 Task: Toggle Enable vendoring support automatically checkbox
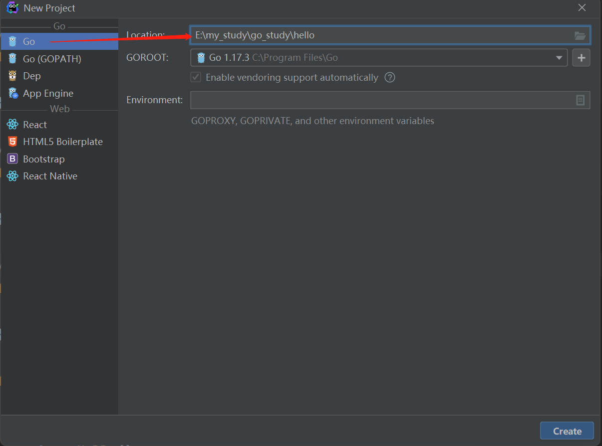[x=196, y=77]
